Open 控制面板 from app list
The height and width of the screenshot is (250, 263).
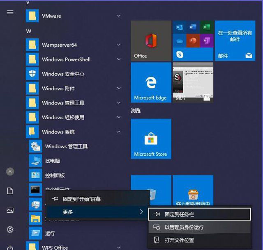55,175
